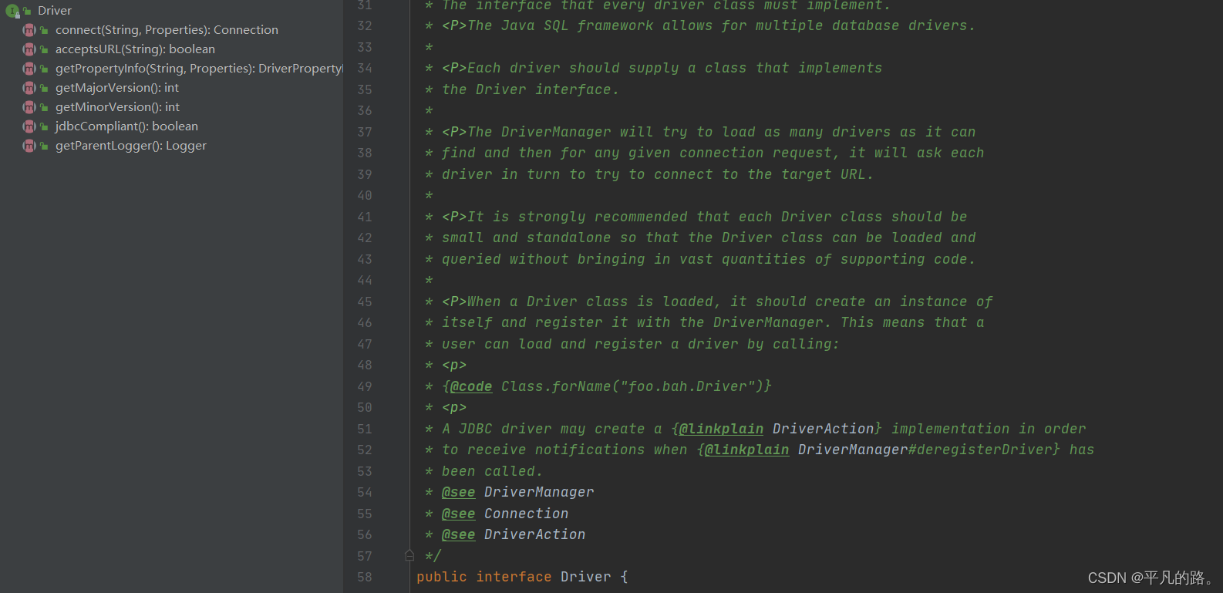Image resolution: width=1223 pixels, height=593 pixels.
Task: Click method icon of jdbcCompliant()
Action: coord(29,126)
